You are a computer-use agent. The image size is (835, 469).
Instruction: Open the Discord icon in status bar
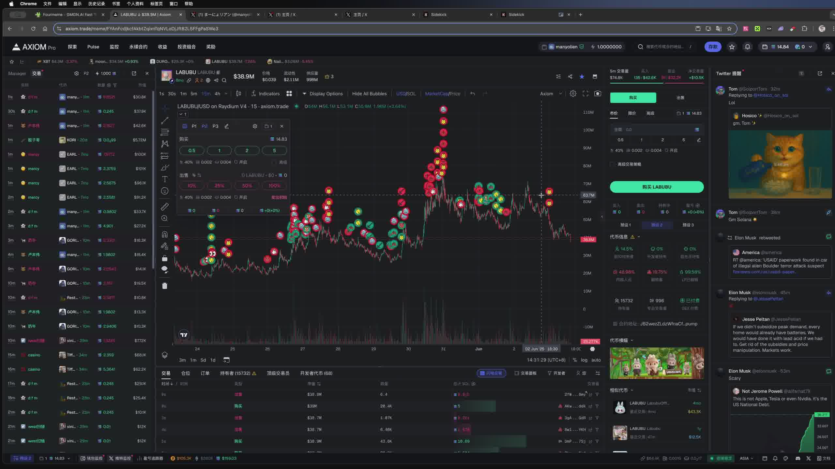coord(798,458)
